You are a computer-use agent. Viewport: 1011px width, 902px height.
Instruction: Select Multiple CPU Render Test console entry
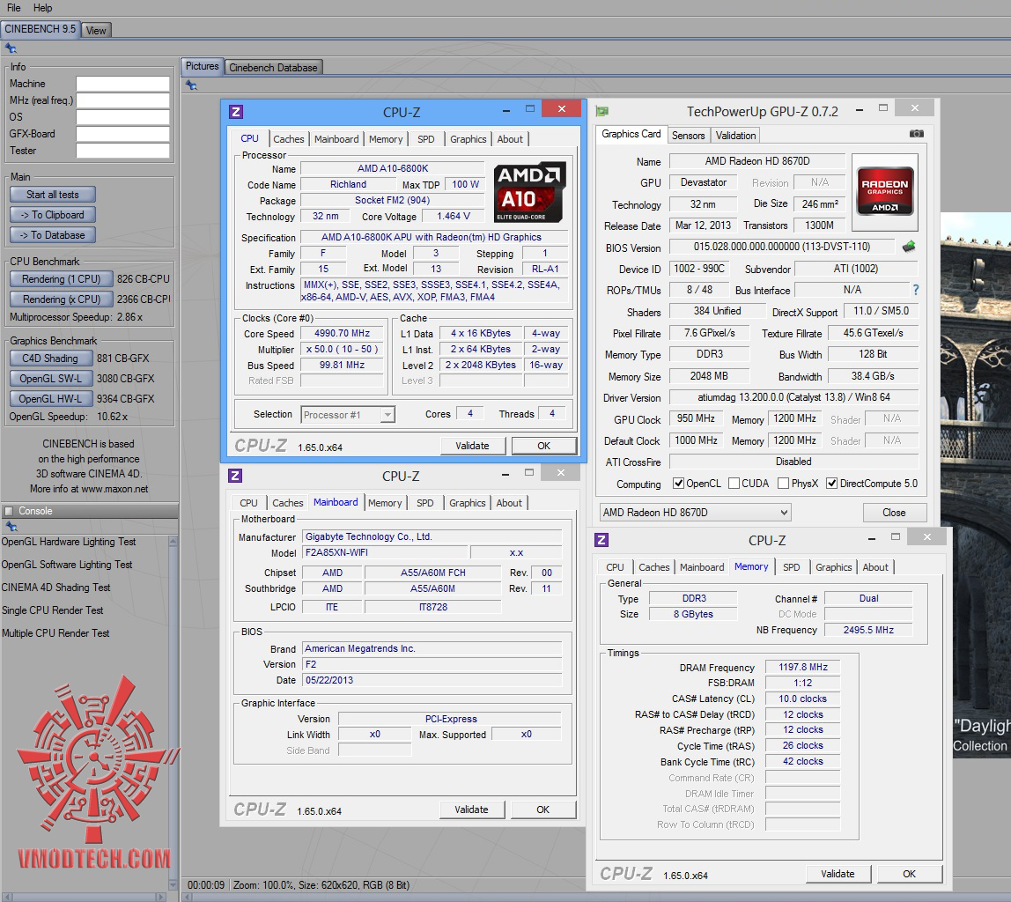55,633
